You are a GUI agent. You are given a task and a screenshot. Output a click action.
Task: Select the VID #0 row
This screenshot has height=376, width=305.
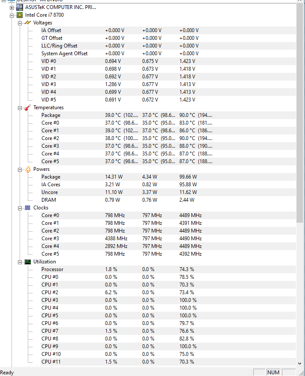pyautogui.click(x=168, y=61)
